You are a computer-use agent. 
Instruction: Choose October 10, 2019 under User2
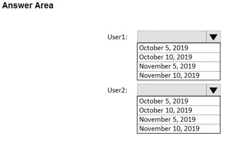[179, 110]
